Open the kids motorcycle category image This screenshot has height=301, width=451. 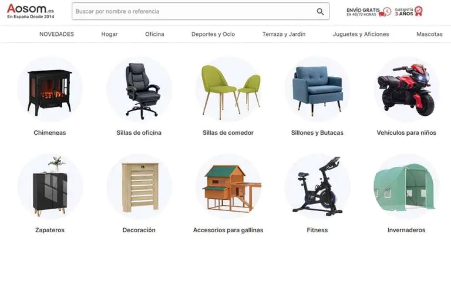pos(406,89)
